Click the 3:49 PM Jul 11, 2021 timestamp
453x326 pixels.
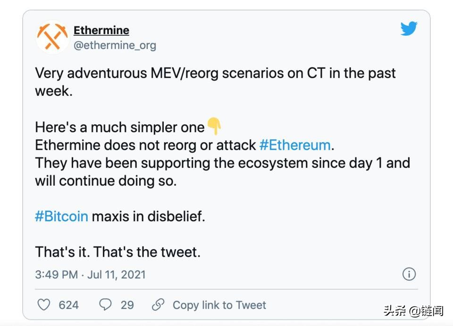(x=90, y=275)
